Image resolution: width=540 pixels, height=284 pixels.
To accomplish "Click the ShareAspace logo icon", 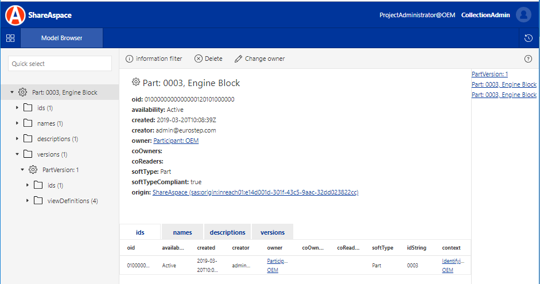I will (x=15, y=15).
